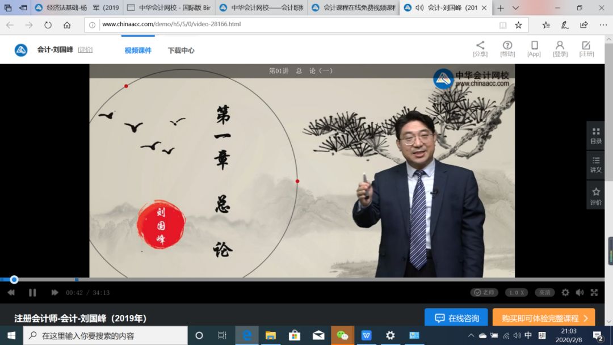Screen dimensions: 613x345
Task: Switch to the 视频课件 tab
Action: click(x=138, y=50)
